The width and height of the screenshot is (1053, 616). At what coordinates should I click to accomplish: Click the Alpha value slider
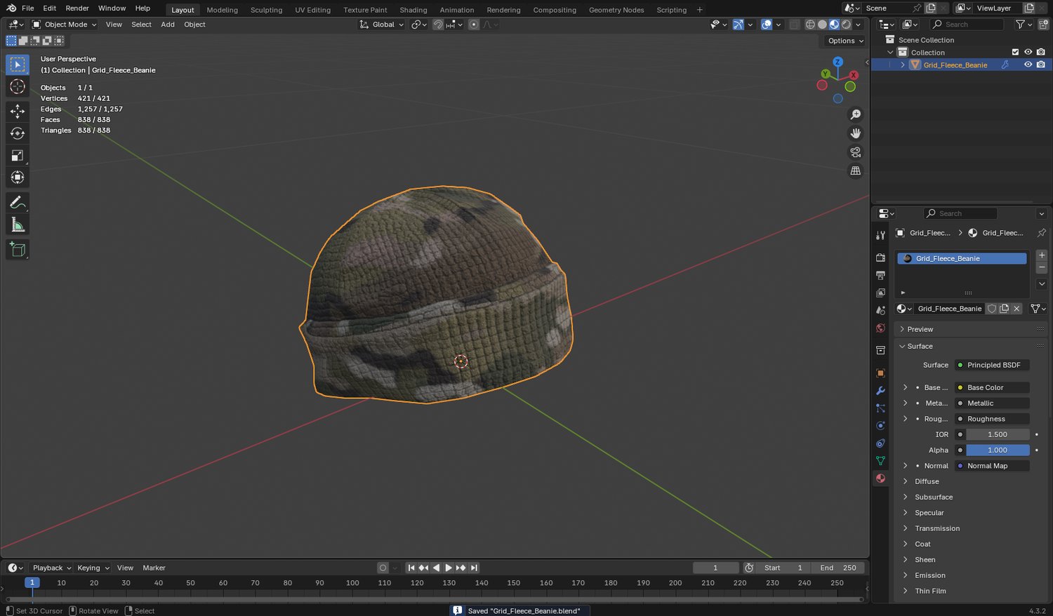tap(997, 450)
